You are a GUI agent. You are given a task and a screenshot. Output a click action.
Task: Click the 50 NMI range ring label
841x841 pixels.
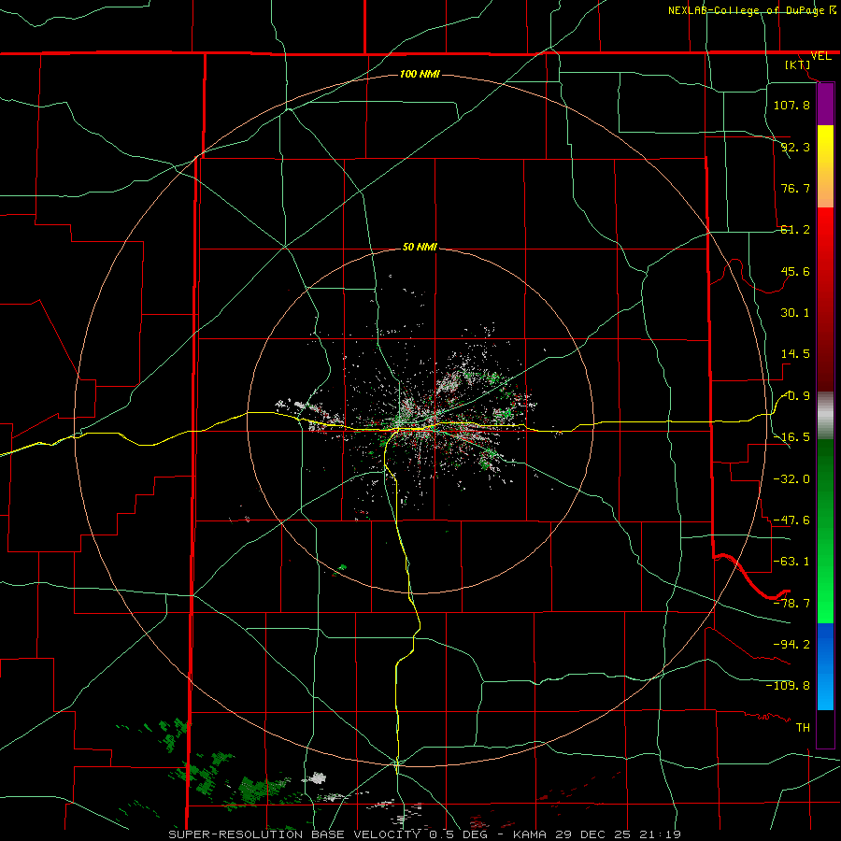420,248
